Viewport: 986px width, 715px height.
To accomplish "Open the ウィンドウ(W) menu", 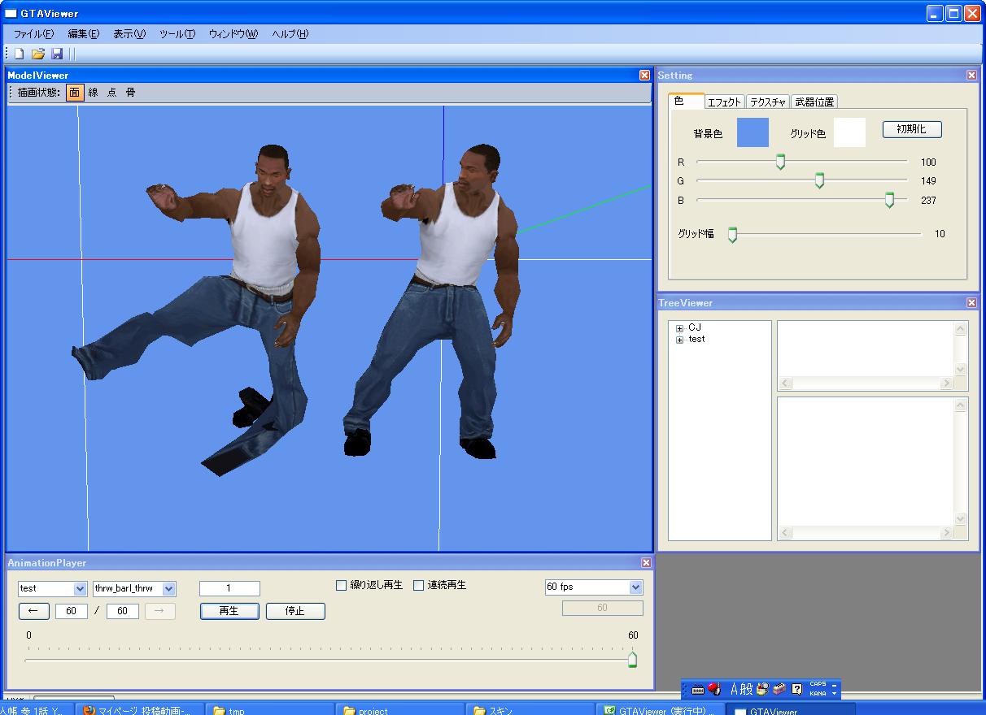I will tap(233, 34).
